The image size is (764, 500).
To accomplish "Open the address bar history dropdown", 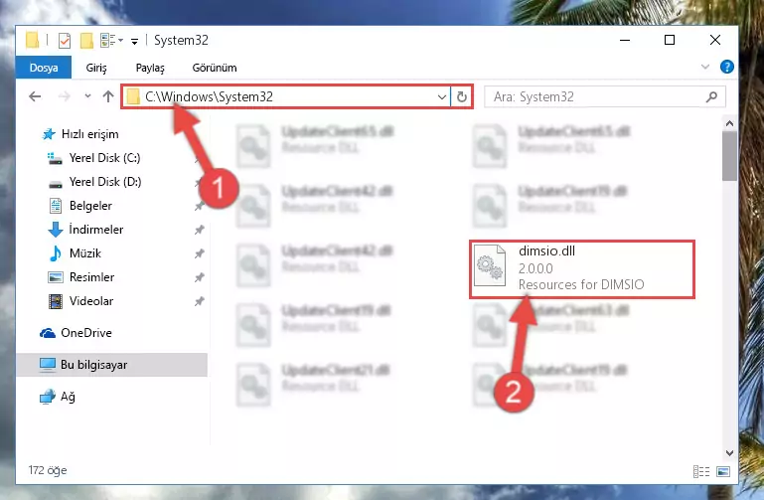I will pyautogui.click(x=442, y=97).
